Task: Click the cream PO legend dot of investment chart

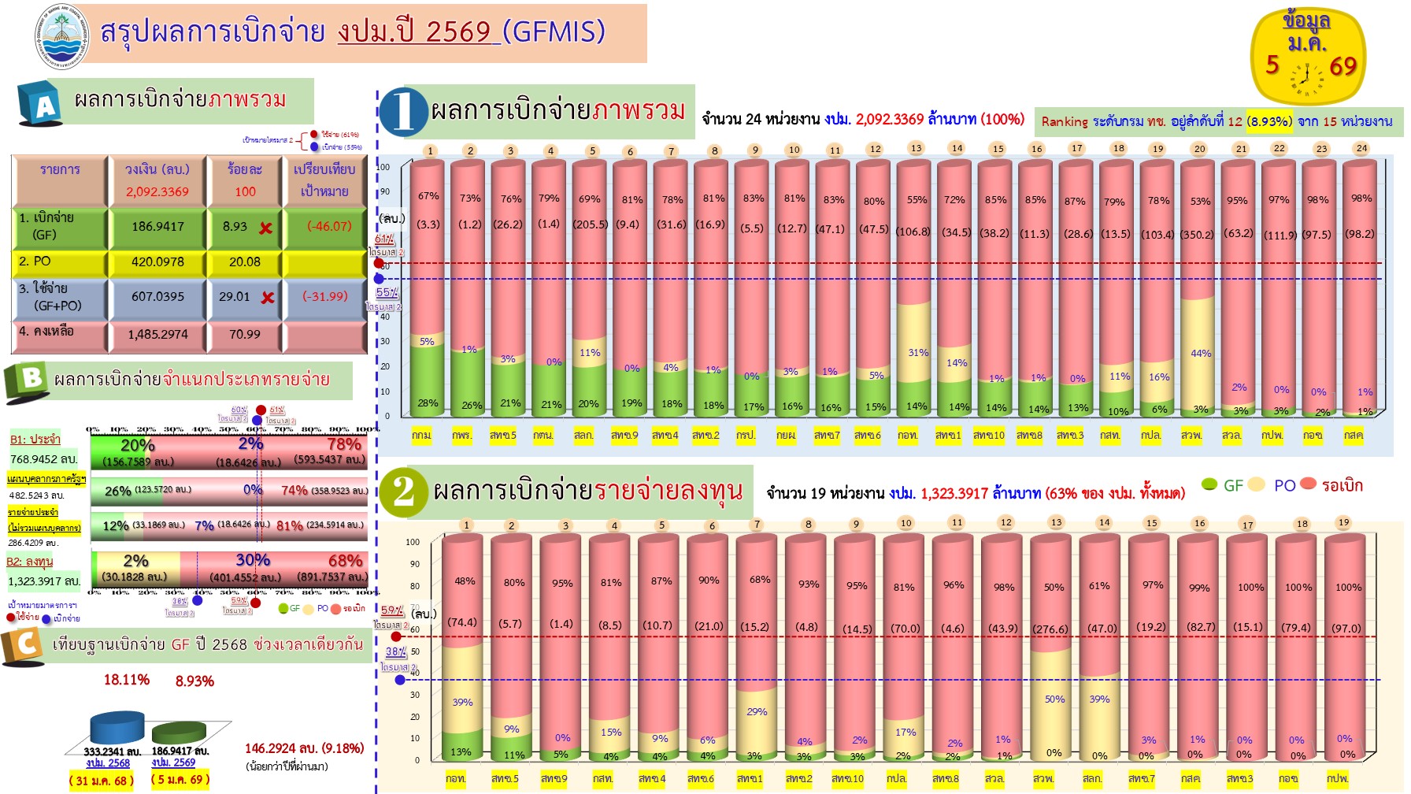Action: [x=1257, y=484]
